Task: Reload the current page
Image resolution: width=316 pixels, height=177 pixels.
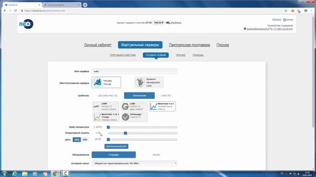Action: 15,11
